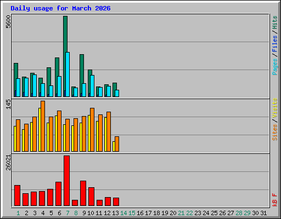This screenshot has height=219, width=281.
Task: Click the blue 'Files' legend text
Action: (x=275, y=44)
